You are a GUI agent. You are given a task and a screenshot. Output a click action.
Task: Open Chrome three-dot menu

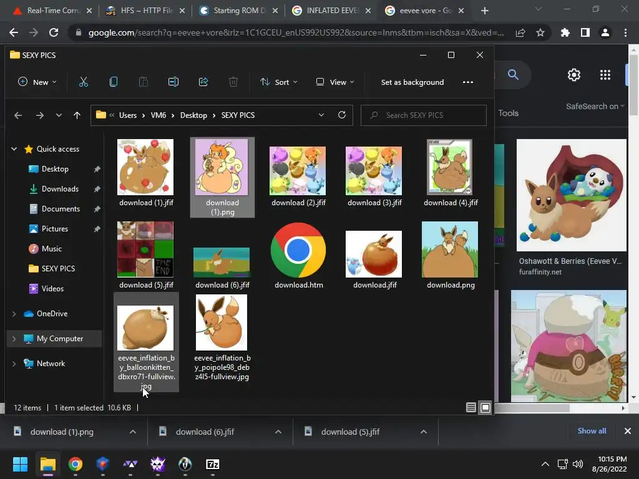click(625, 32)
